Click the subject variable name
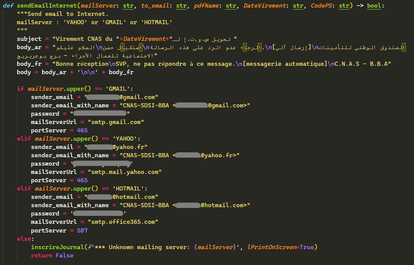 (29, 39)
